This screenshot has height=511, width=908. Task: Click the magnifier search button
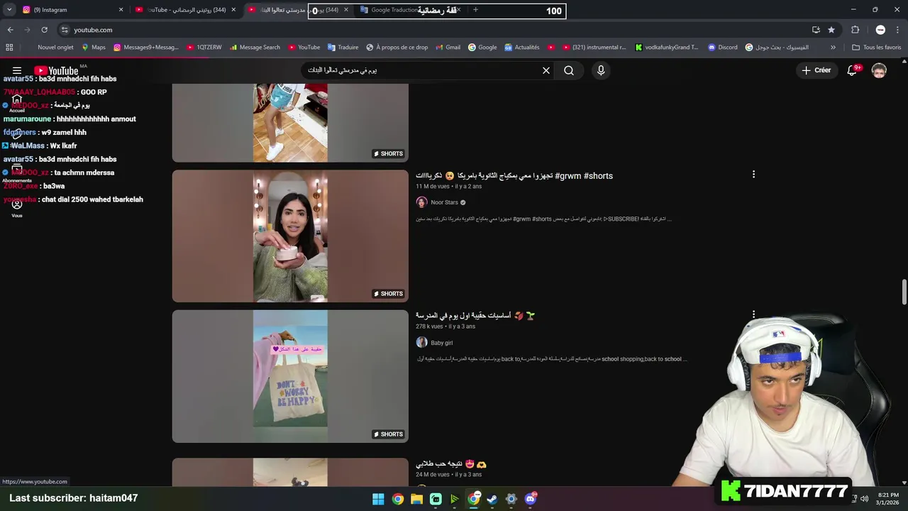click(569, 70)
